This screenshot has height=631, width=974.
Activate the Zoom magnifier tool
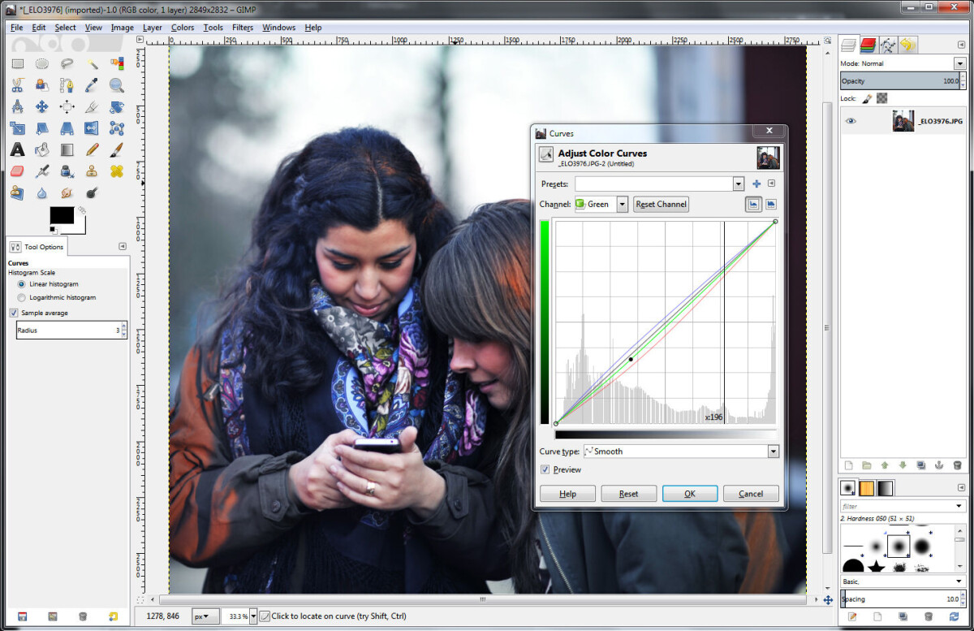(117, 84)
